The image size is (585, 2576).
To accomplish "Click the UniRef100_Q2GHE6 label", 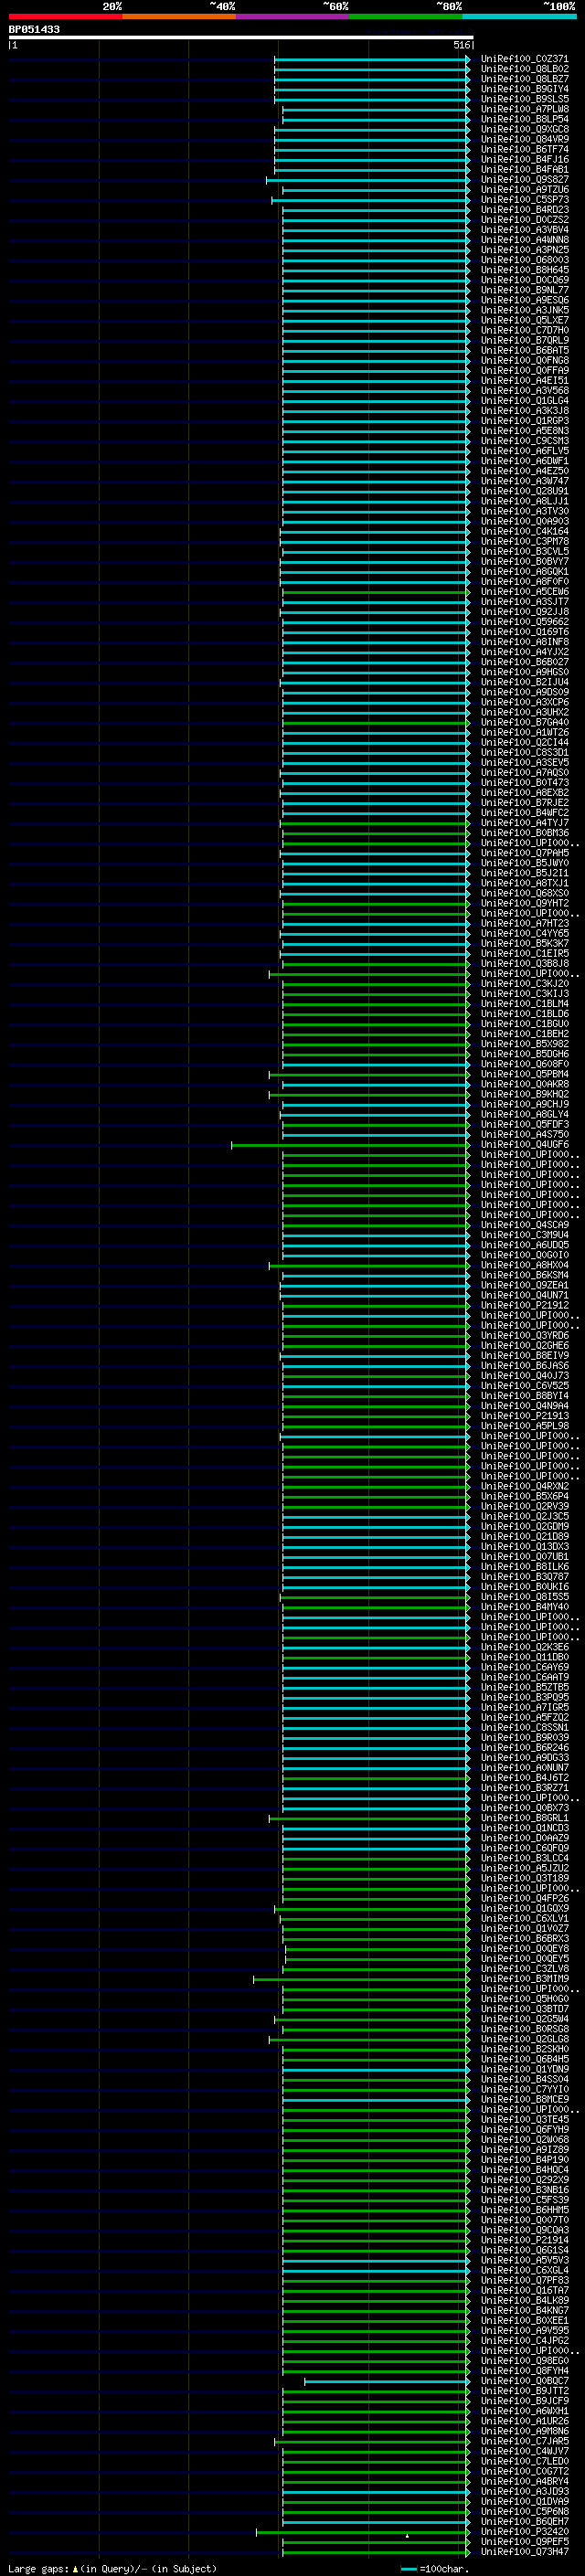I will (524, 1346).
